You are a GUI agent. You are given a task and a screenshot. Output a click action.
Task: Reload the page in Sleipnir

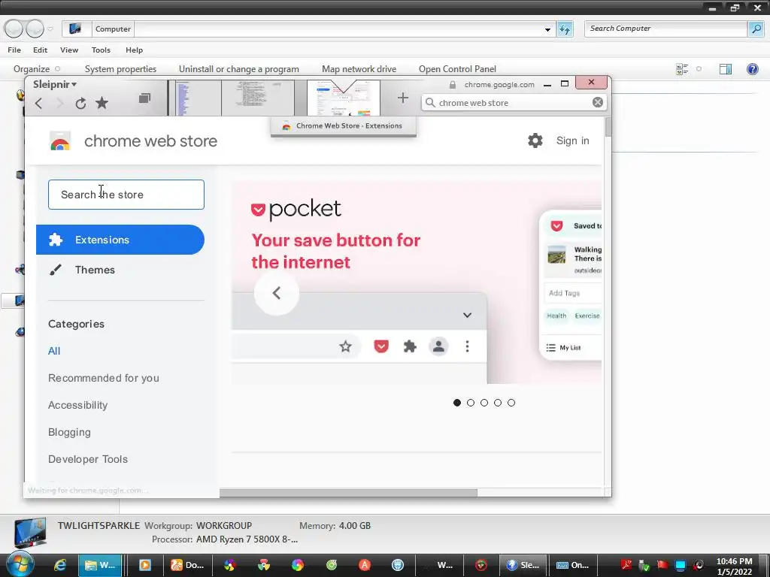(80, 103)
